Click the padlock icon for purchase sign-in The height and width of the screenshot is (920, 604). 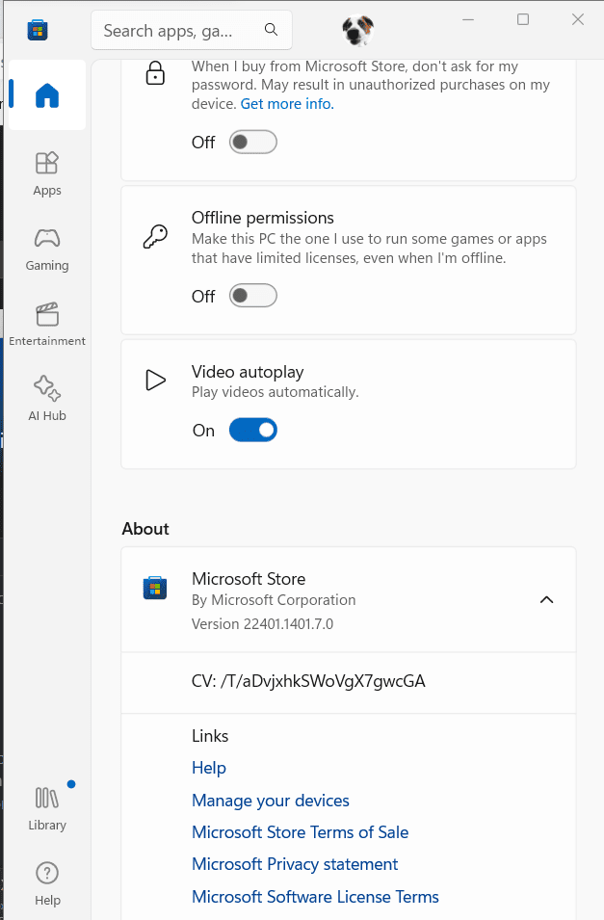[155, 73]
